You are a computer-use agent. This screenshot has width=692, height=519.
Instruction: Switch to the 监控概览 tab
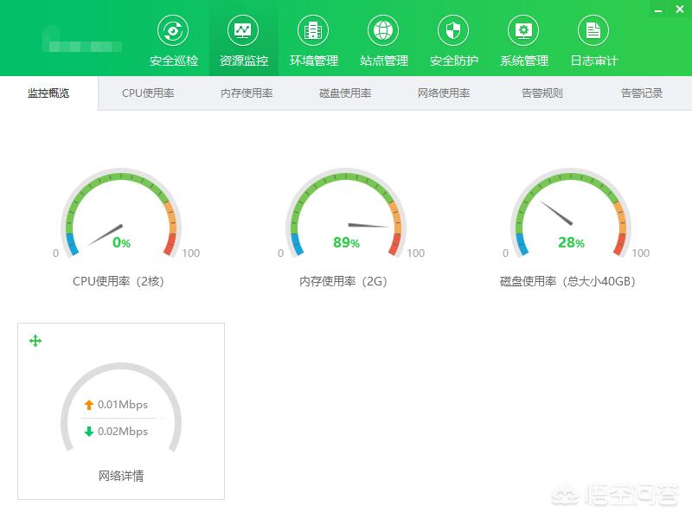(x=49, y=93)
